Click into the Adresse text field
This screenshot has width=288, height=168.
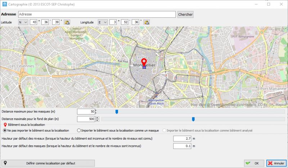coord(96,14)
